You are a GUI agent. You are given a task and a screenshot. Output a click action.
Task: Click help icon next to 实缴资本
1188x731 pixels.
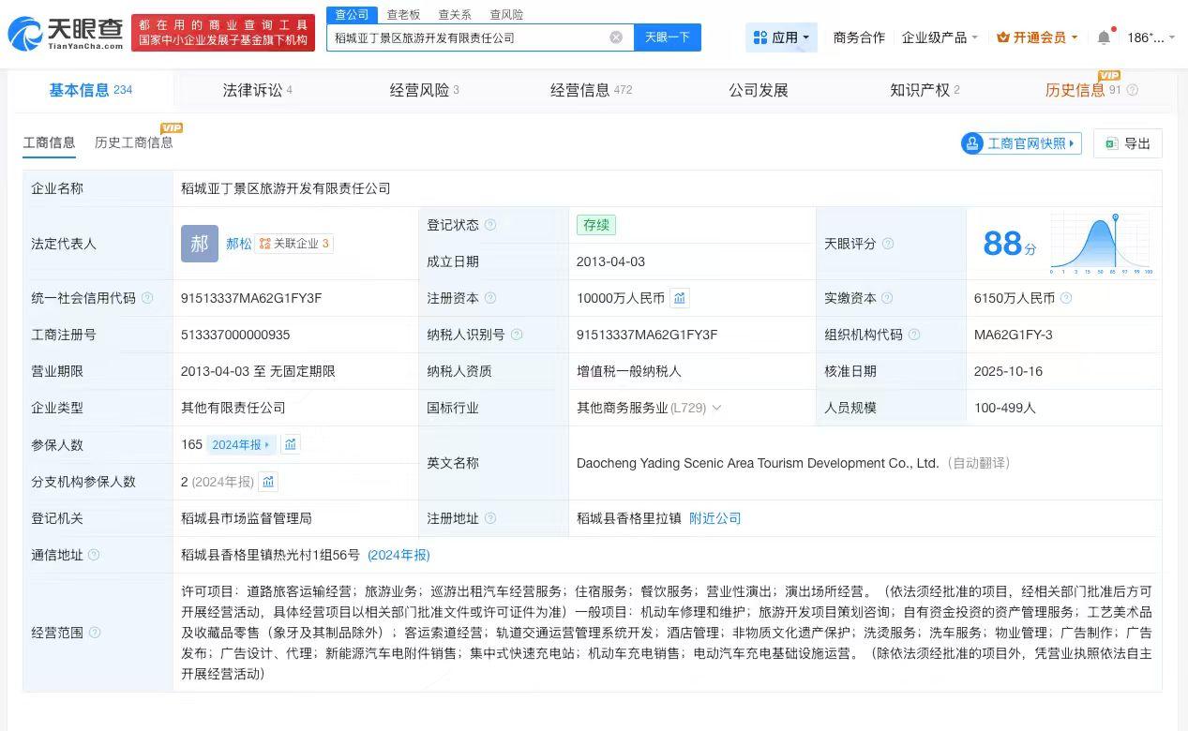click(888, 298)
